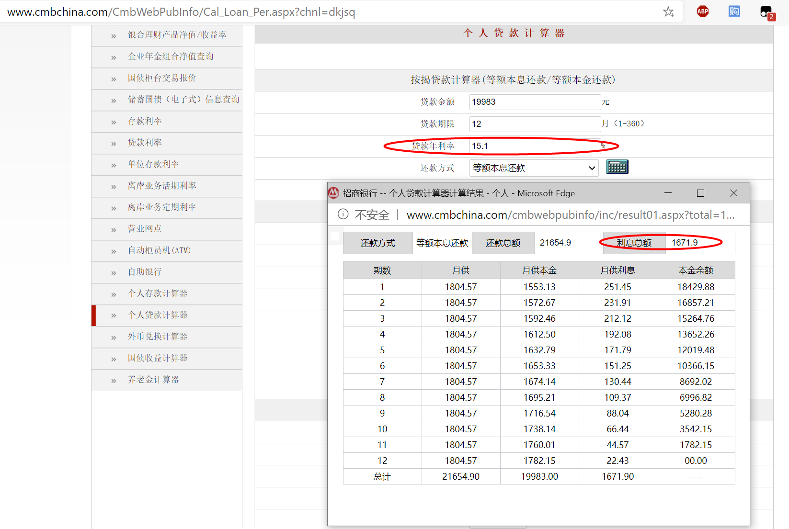Go to 存款利率 deposit rates page
The width and height of the screenshot is (789, 529).
tap(145, 121)
